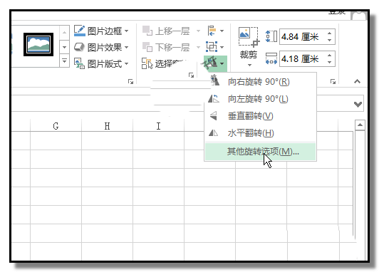379x272 pixels.
Task: Click the shape width icon
Action: (x=271, y=58)
